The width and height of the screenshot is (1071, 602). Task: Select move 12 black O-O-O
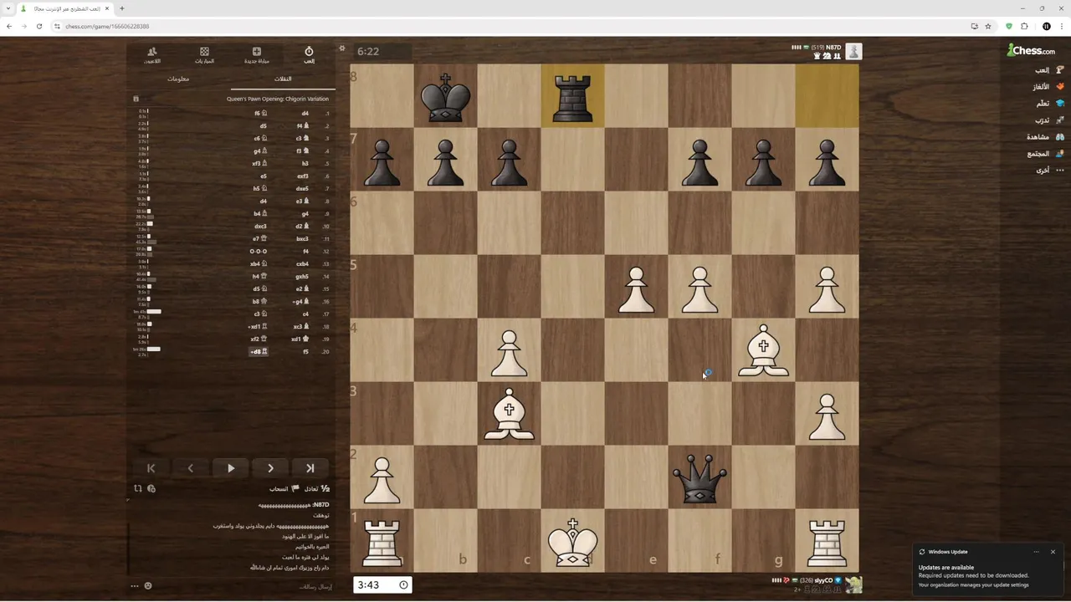258,252
